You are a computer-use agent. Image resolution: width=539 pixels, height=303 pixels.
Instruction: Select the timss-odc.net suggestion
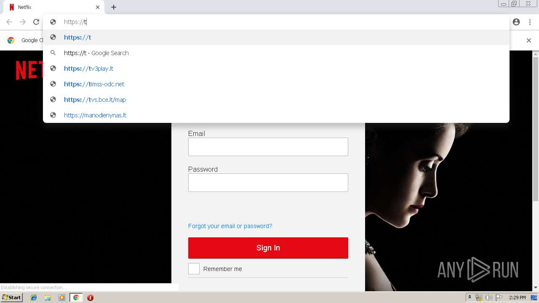(x=276, y=84)
